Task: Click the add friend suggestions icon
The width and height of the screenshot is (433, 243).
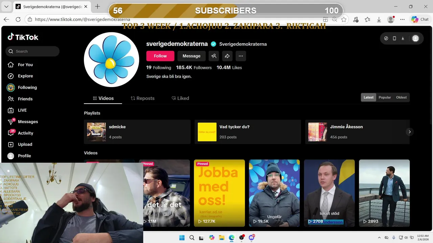Action: 214,56
